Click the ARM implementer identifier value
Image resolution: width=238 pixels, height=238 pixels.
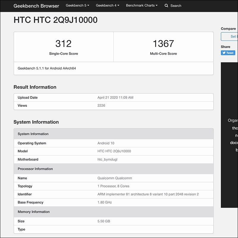pyautogui.click(x=148, y=194)
